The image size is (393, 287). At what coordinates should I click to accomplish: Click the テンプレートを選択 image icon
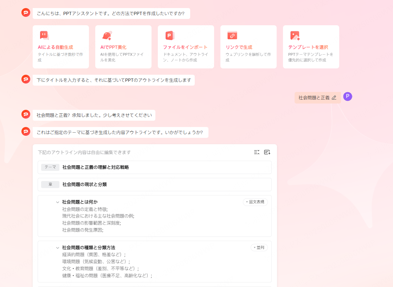point(295,35)
